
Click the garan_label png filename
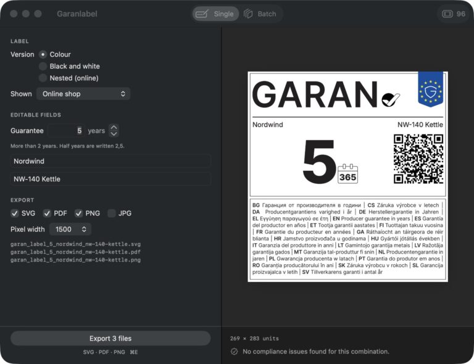75,260
